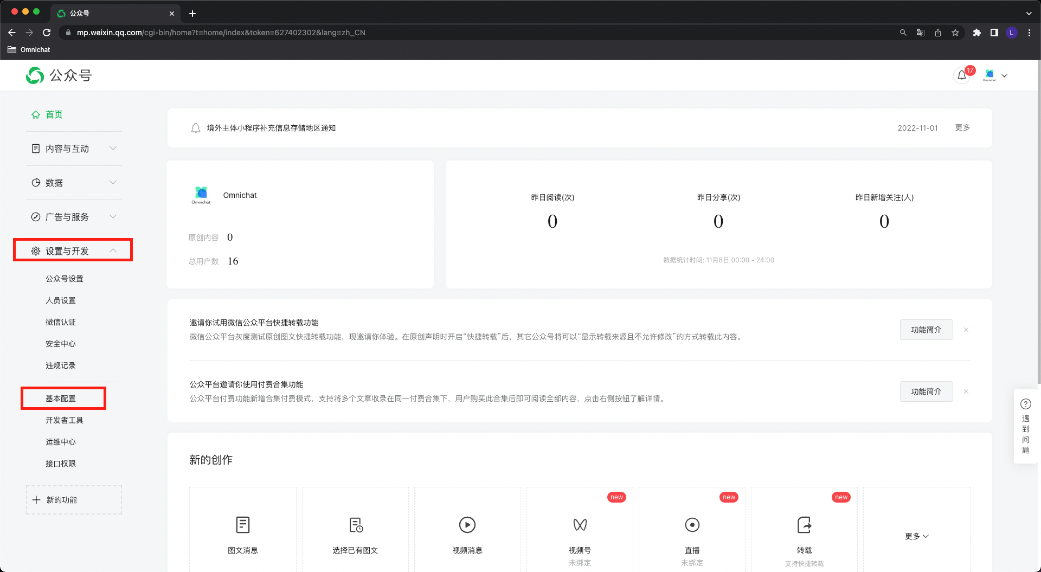Open 公众号设置 from the sidebar

pos(65,279)
